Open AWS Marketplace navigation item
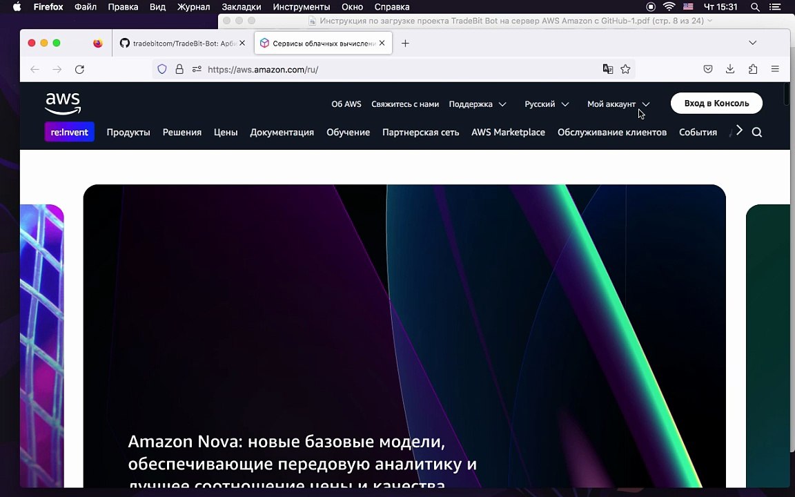 (508, 133)
